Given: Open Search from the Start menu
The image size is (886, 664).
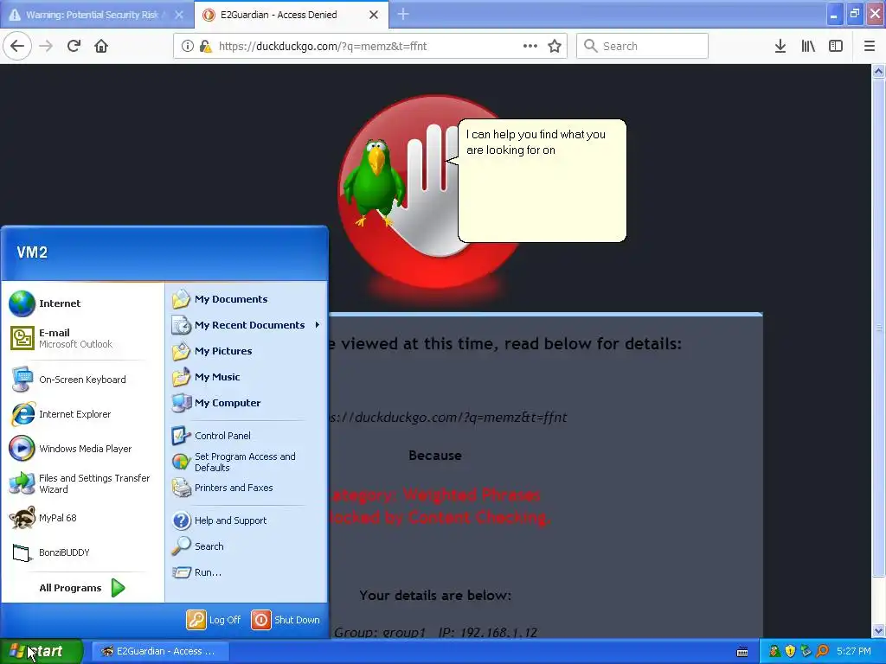Looking at the screenshot, I should coord(247,546).
